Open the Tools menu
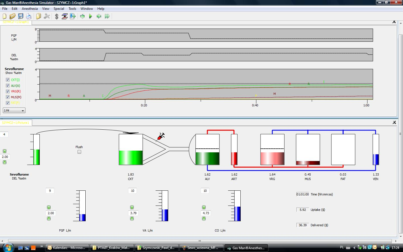The height and width of the screenshot is (252, 403). coord(72,9)
